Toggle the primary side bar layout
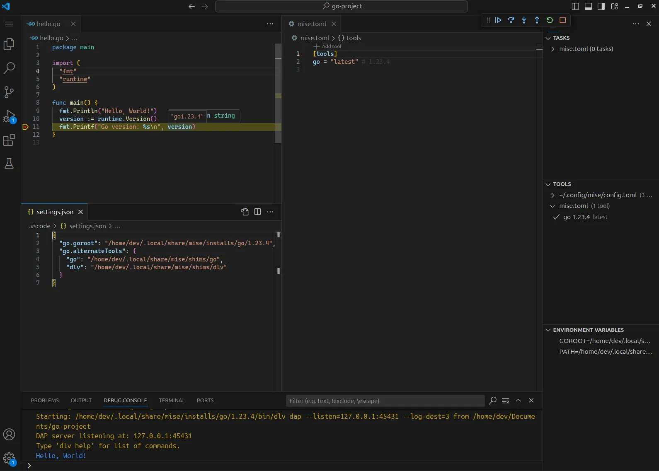The height and width of the screenshot is (471, 659). point(575,6)
